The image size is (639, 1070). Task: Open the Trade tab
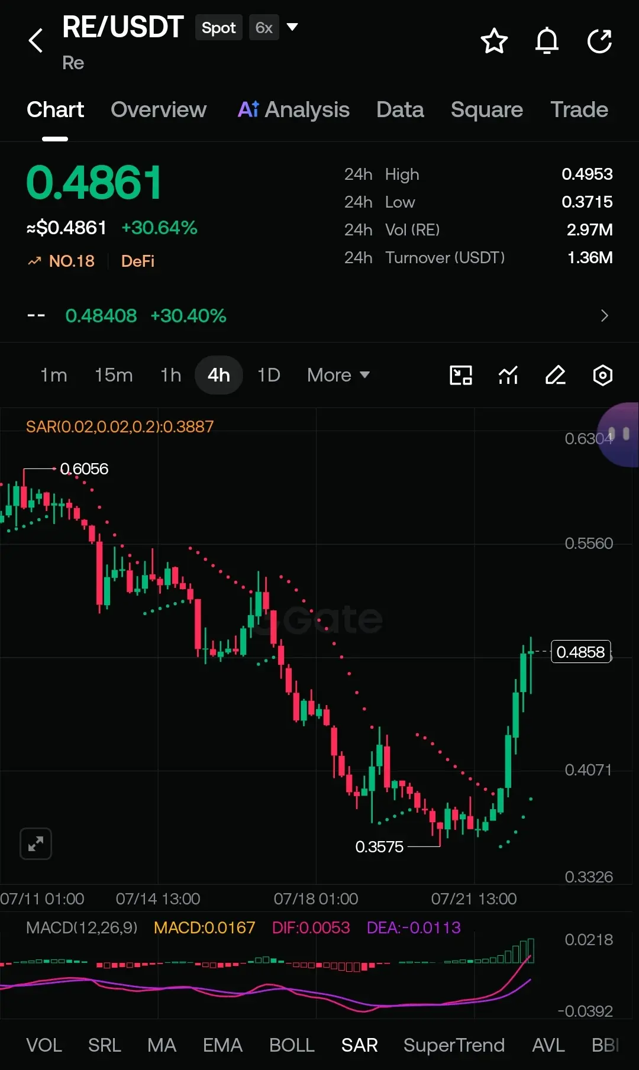pos(579,109)
